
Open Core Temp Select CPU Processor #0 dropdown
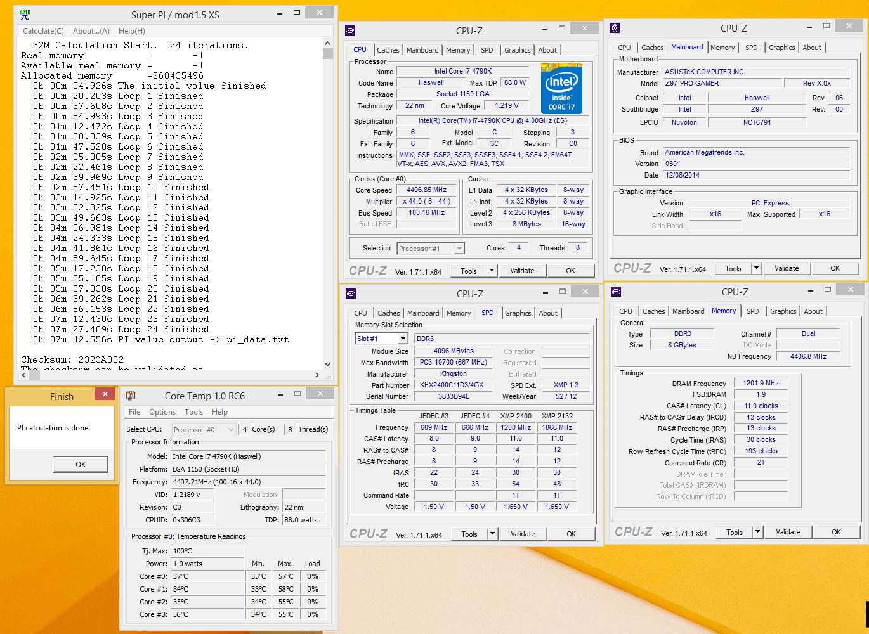231,429
